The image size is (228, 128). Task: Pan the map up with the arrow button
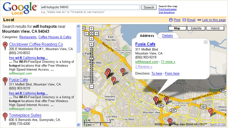click(92, 28)
